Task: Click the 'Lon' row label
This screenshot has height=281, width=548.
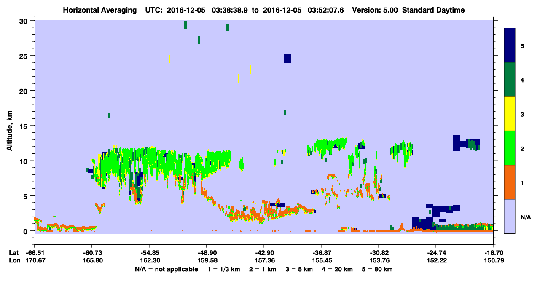Action: 14,261
